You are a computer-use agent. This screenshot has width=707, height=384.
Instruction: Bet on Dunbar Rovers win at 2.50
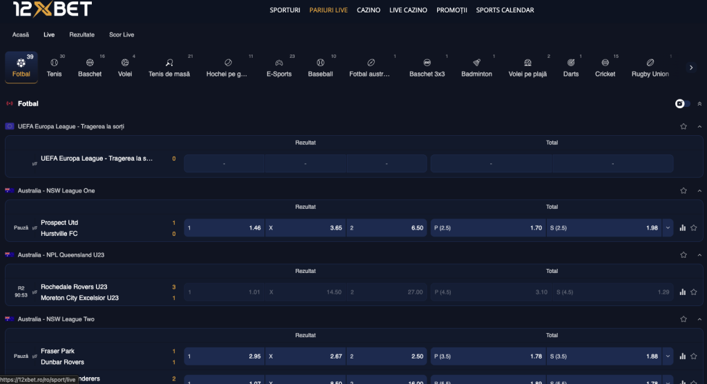[387, 356]
